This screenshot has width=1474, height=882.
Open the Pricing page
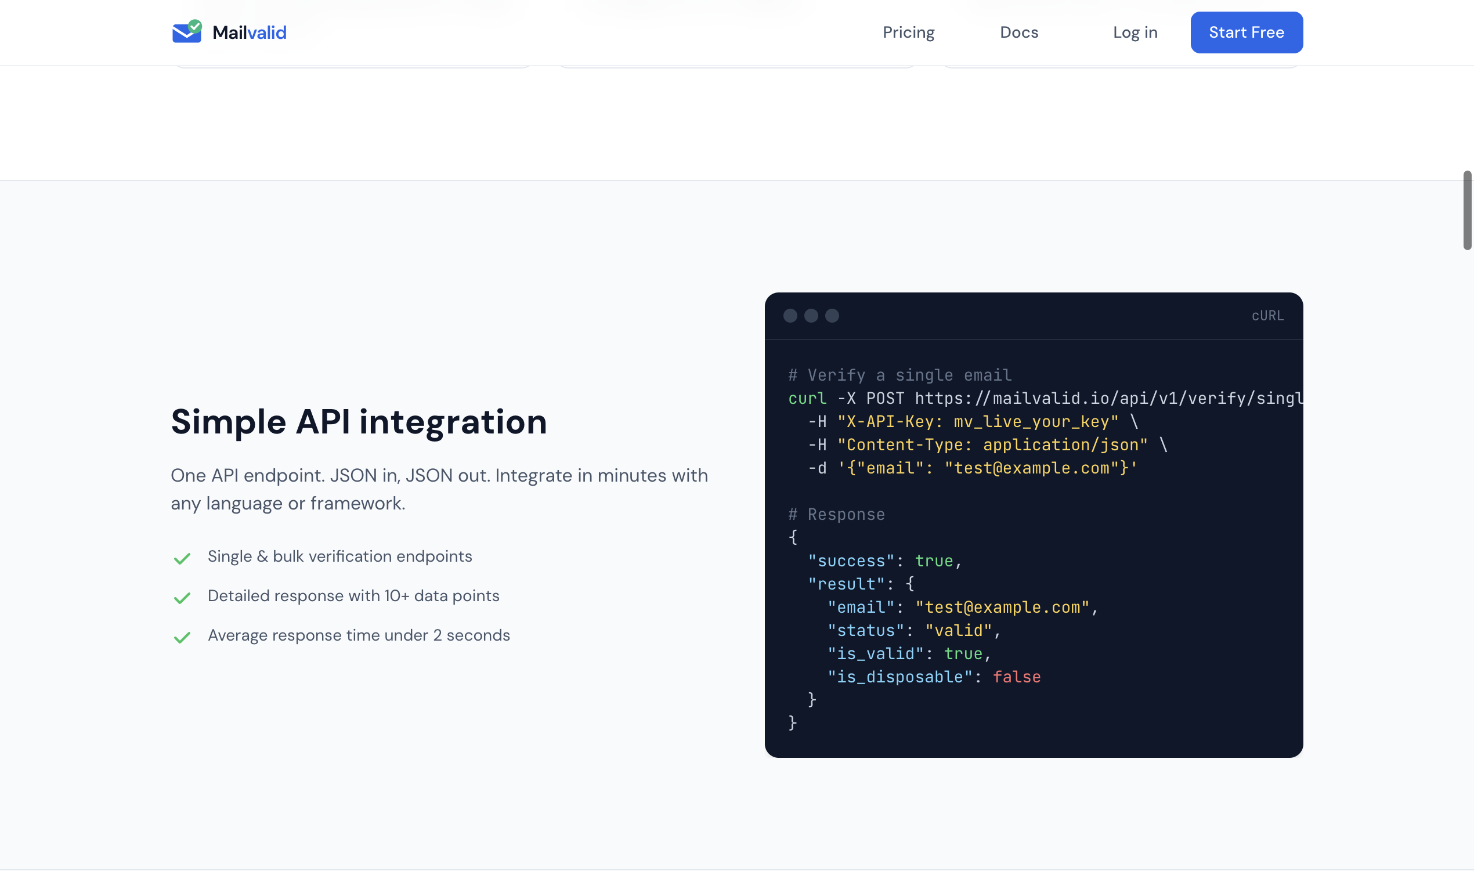(908, 32)
